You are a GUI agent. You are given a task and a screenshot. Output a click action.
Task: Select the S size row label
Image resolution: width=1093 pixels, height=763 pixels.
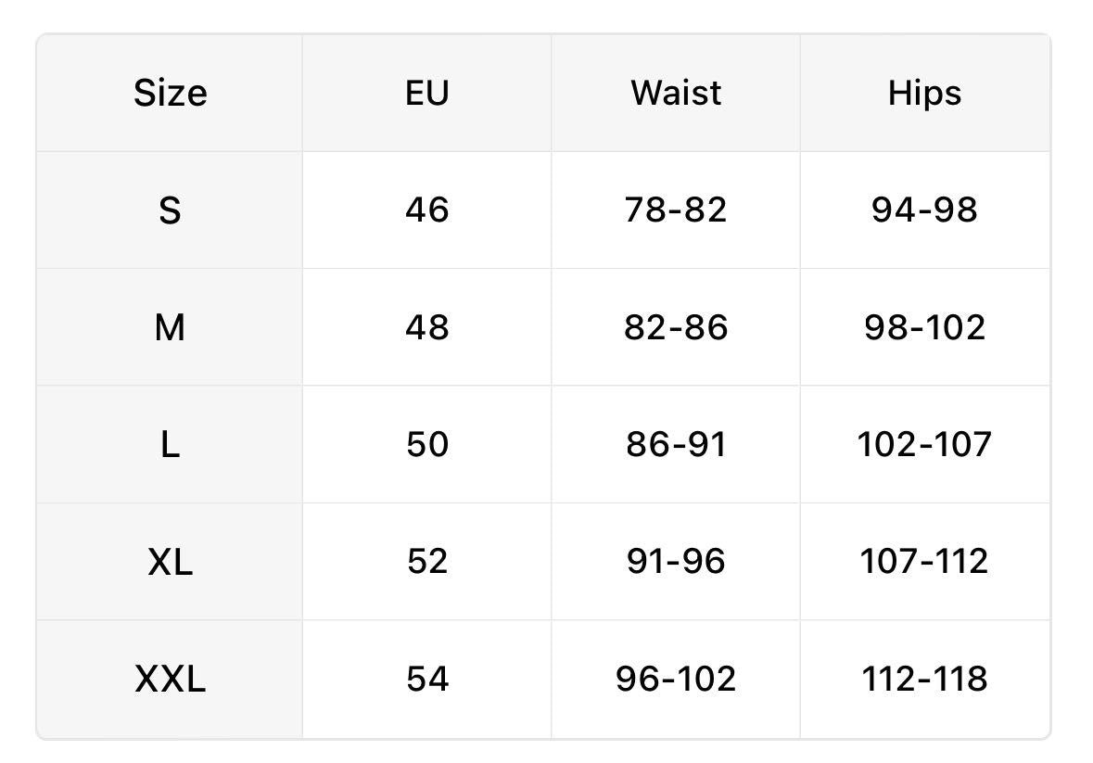coord(170,210)
